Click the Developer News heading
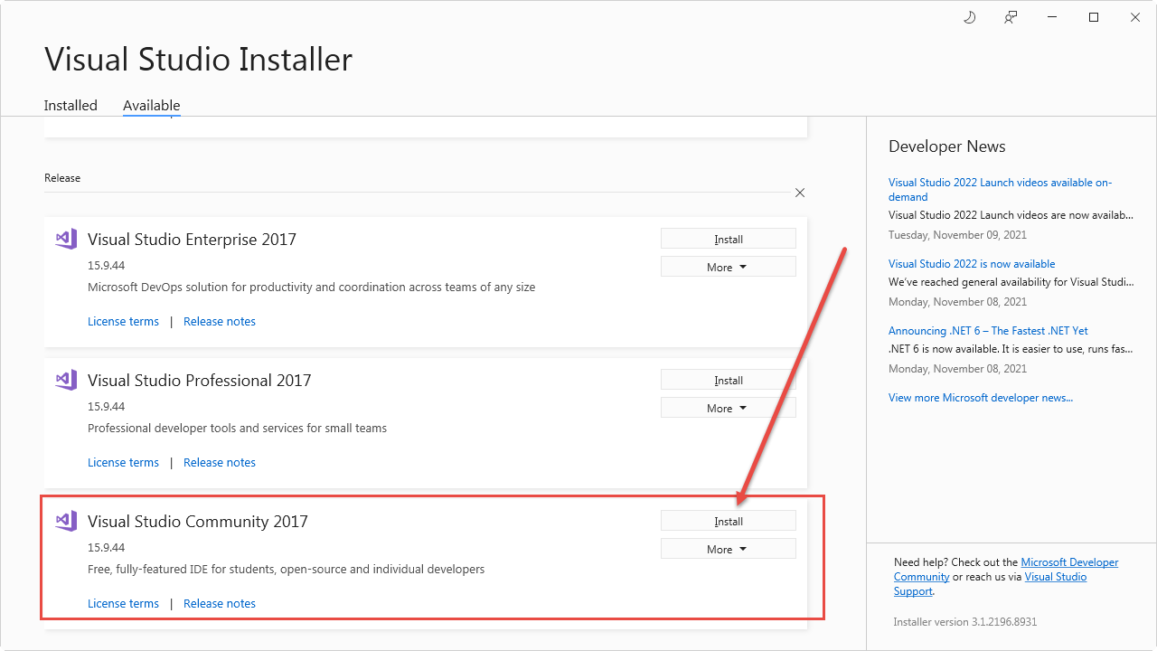 click(x=947, y=146)
